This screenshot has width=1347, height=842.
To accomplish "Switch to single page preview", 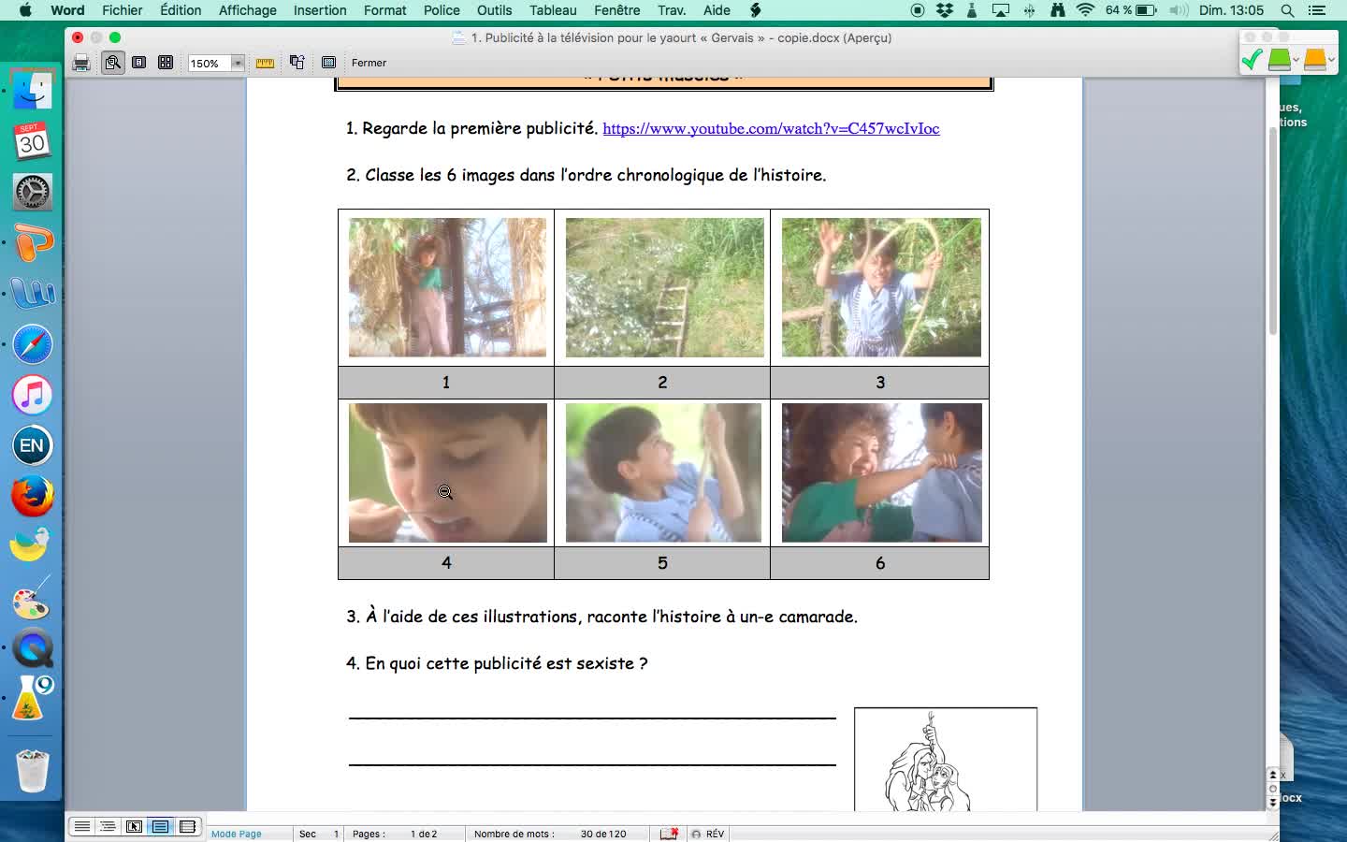I will point(139,63).
